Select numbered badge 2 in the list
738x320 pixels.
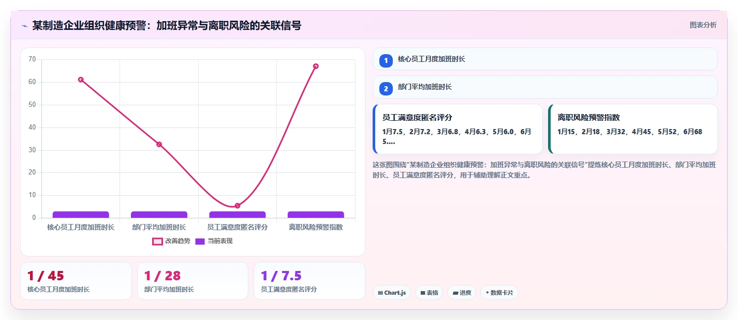386,89
